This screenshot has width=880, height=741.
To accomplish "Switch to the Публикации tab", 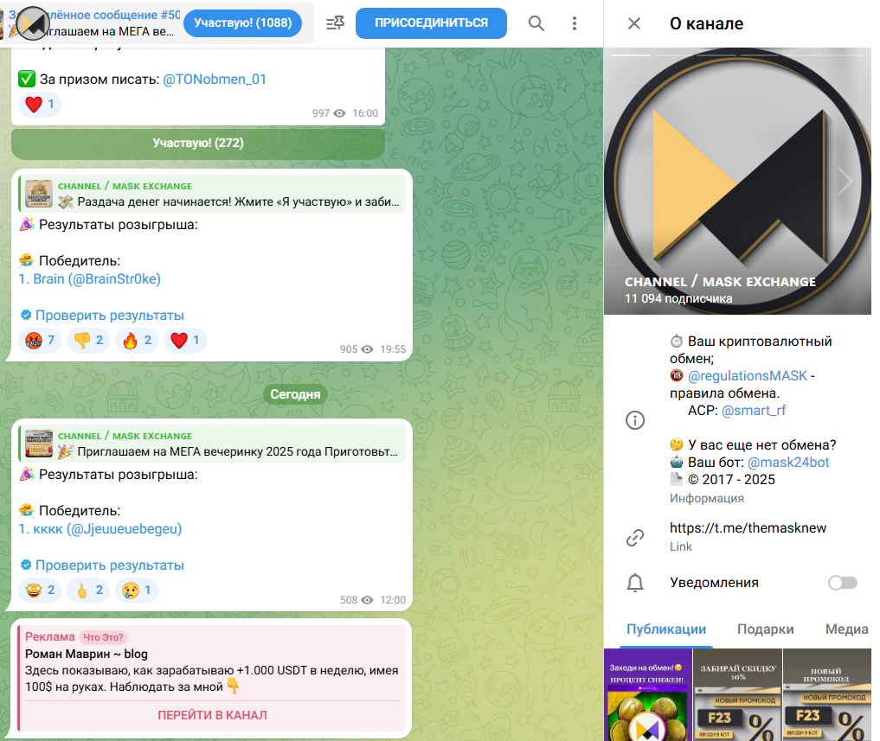I will coord(666,629).
